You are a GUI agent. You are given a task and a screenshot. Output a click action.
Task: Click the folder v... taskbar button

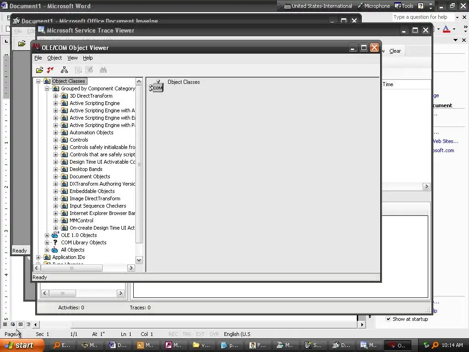pyautogui.click(x=202, y=345)
